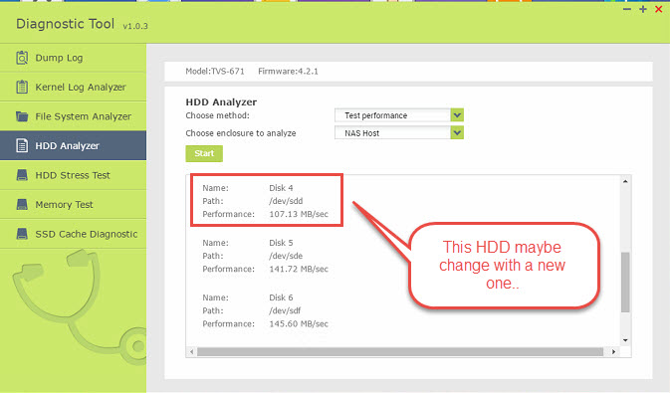
Task: Click the horizontal scroll left arrow
Action: click(192, 352)
